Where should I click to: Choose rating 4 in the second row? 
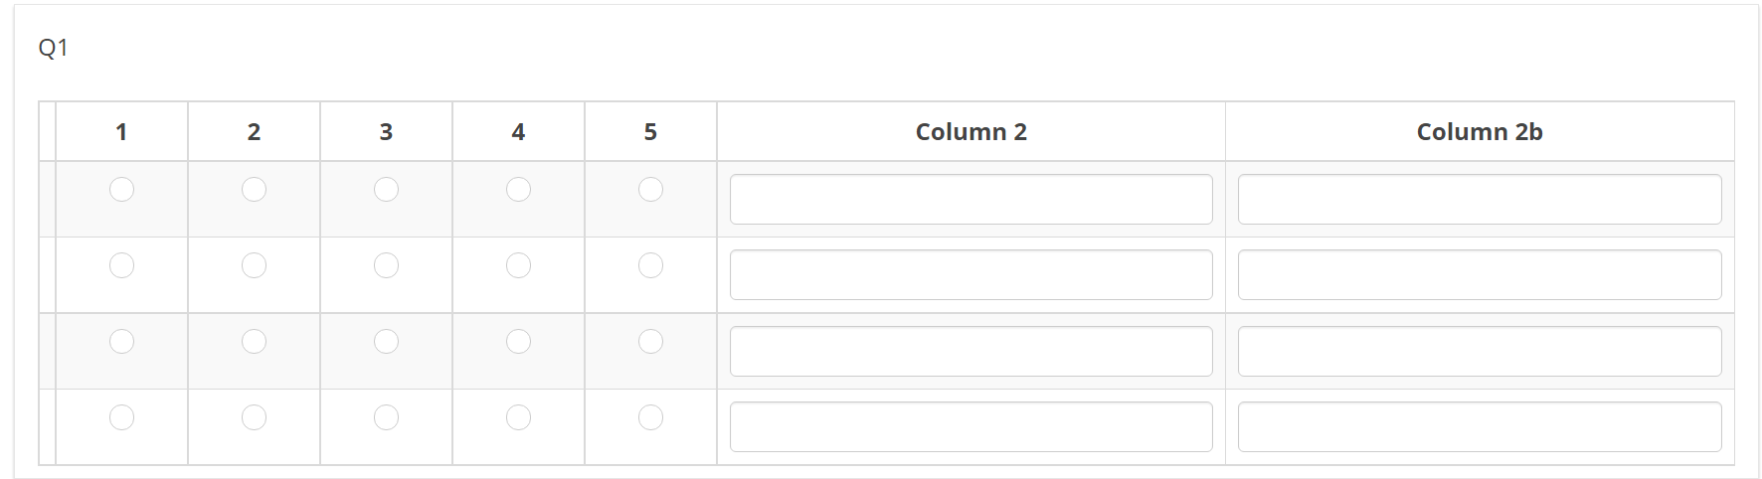coord(518,265)
